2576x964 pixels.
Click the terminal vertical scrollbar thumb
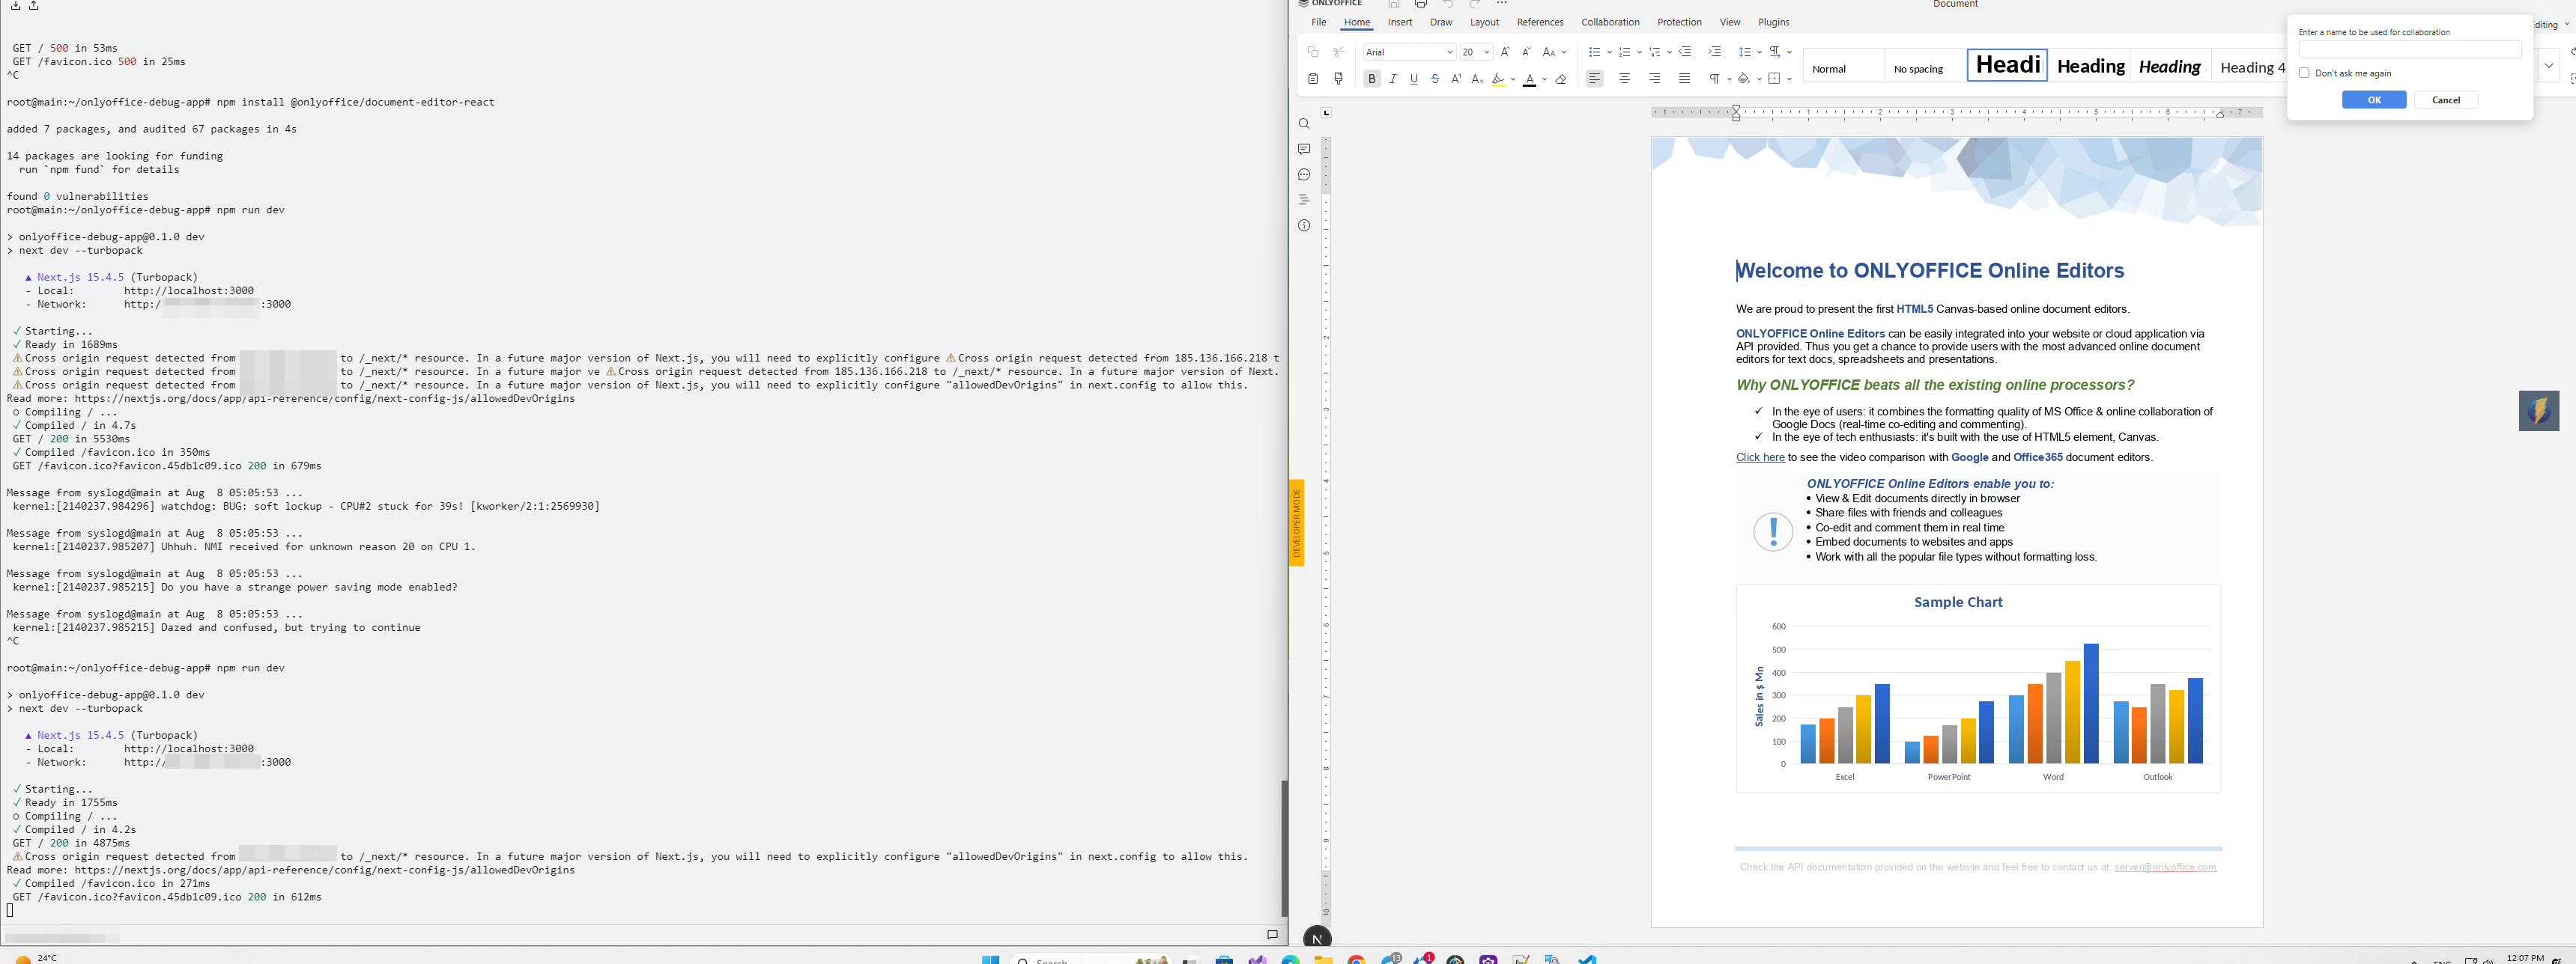pos(1284,848)
